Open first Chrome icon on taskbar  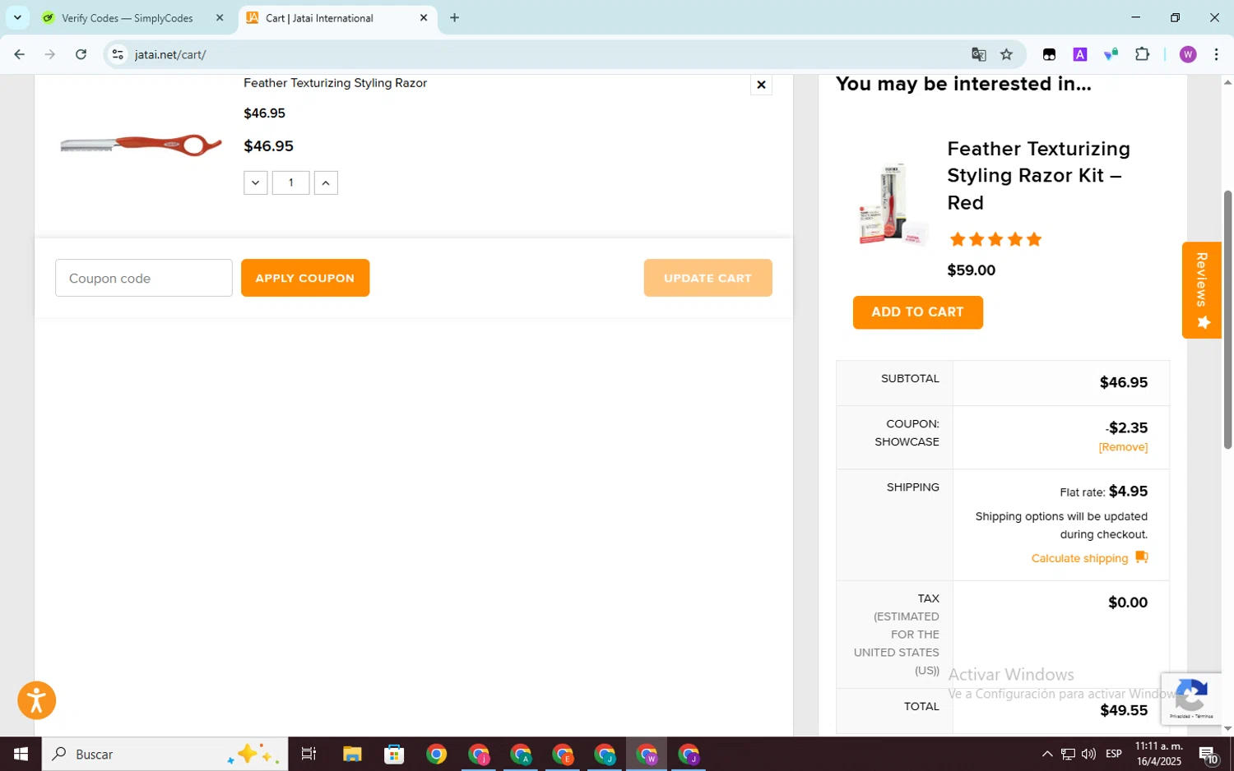click(x=436, y=754)
